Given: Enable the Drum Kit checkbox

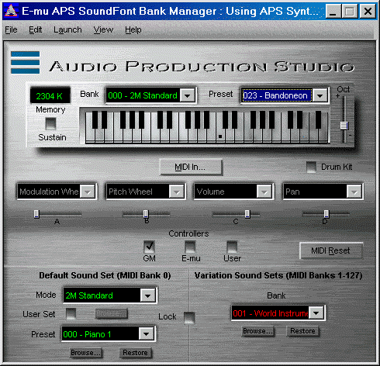Looking at the screenshot, I should (x=311, y=167).
